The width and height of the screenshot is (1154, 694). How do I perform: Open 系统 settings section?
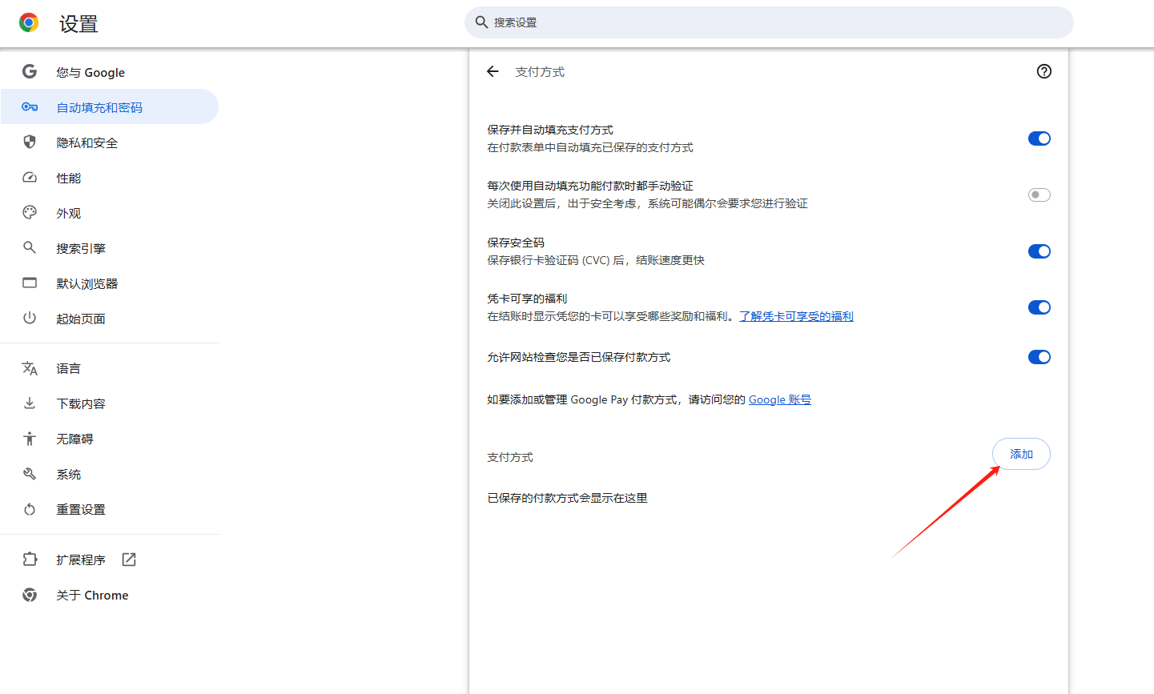click(110, 474)
